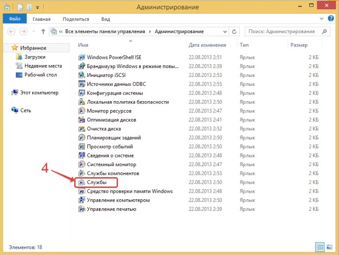
Task: Open the recent locations dropdown arrow
Action: click(34, 32)
